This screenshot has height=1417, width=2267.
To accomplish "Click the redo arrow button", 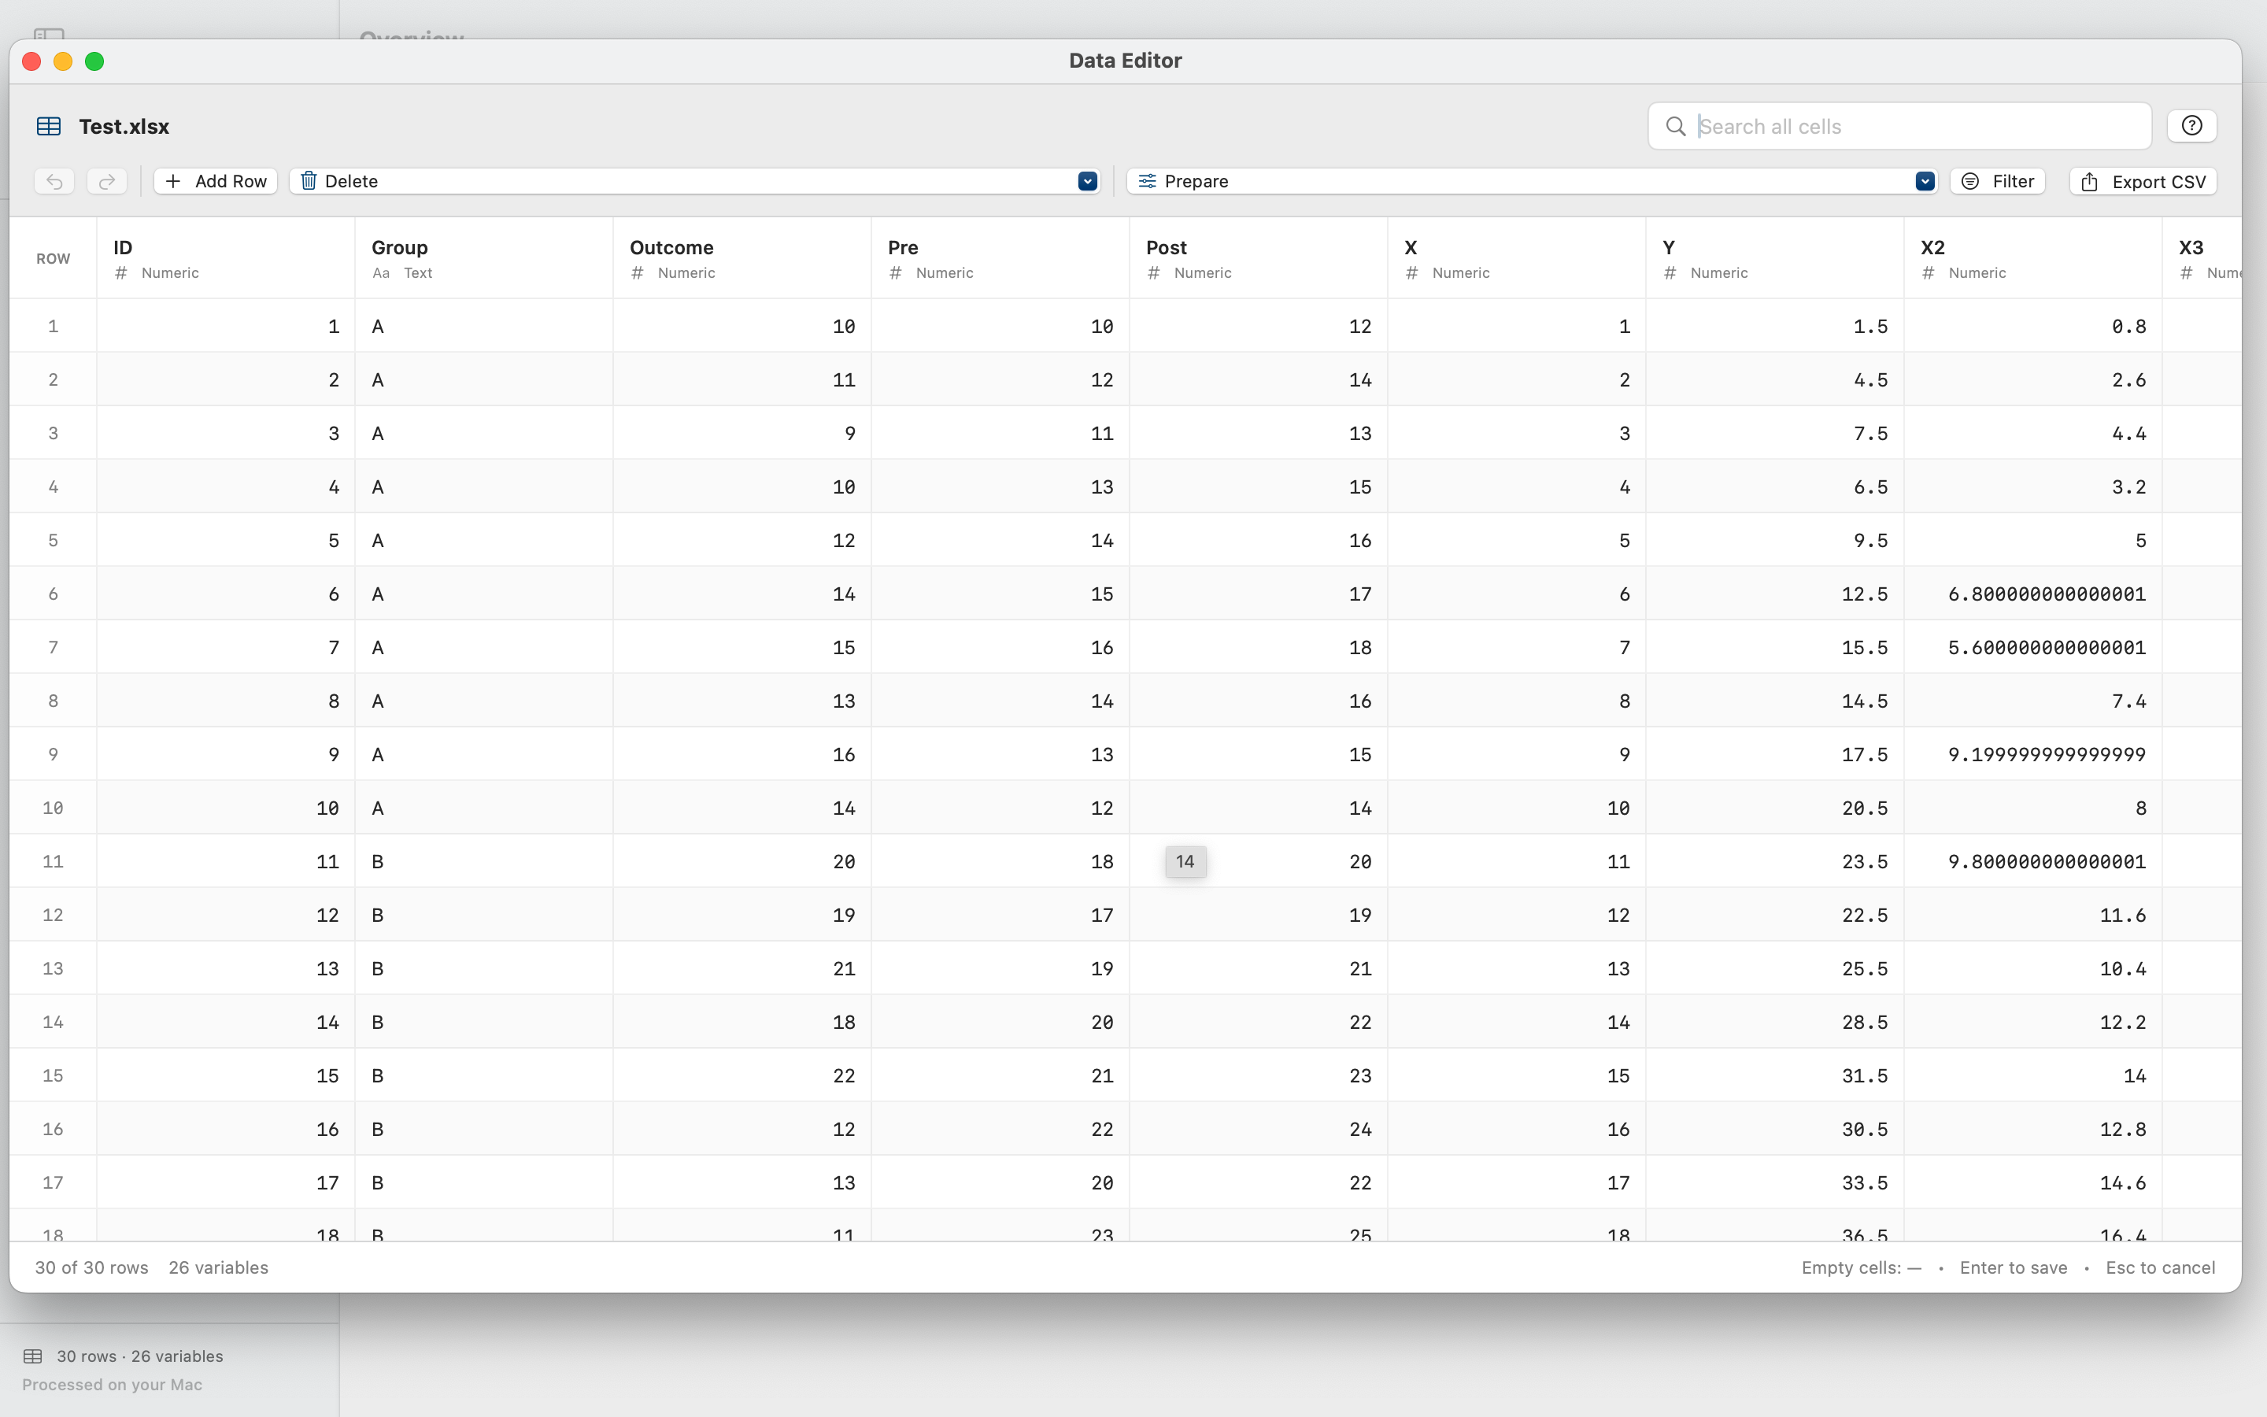I will [107, 181].
